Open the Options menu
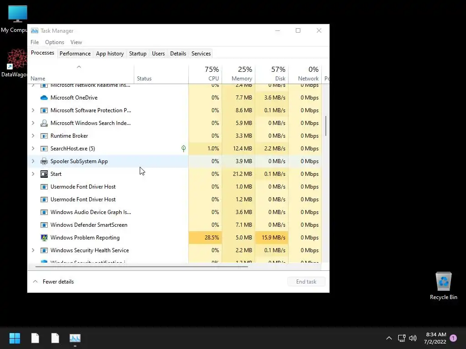Screen dimensions: 466x349 [x=55, y=42]
